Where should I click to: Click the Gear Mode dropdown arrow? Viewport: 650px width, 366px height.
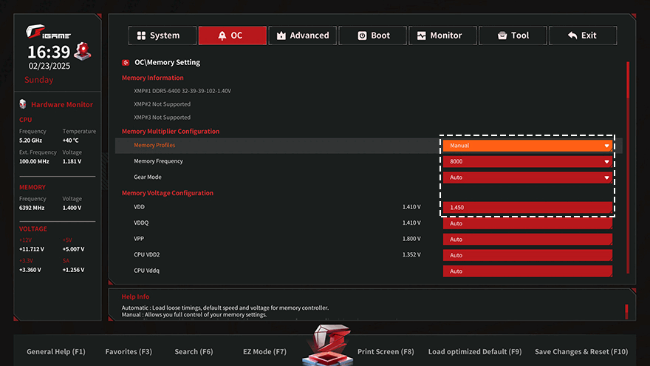[606, 177]
